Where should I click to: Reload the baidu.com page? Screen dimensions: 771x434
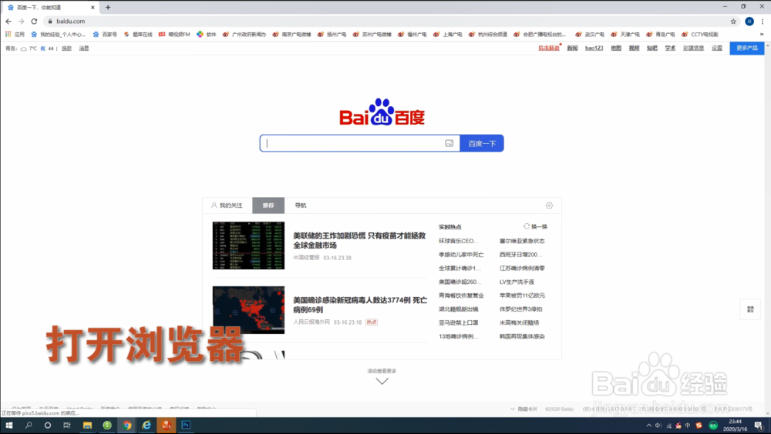(x=34, y=21)
